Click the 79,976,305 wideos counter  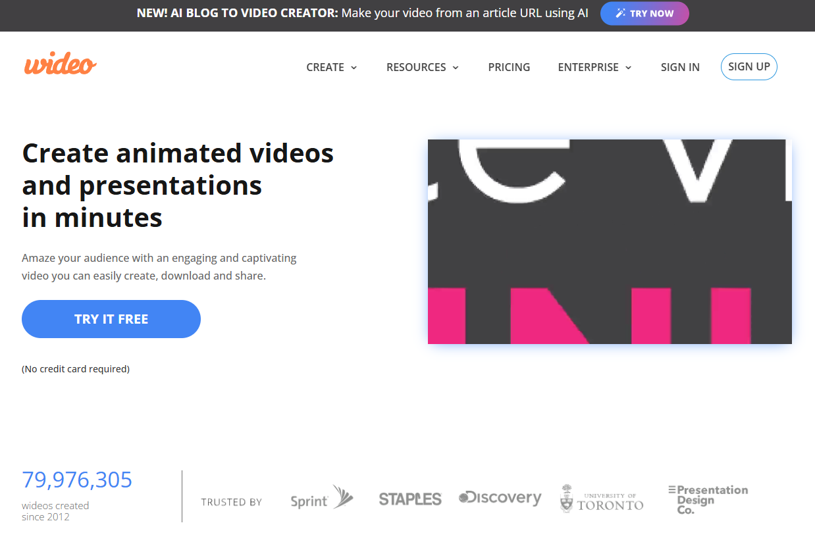tap(77, 480)
